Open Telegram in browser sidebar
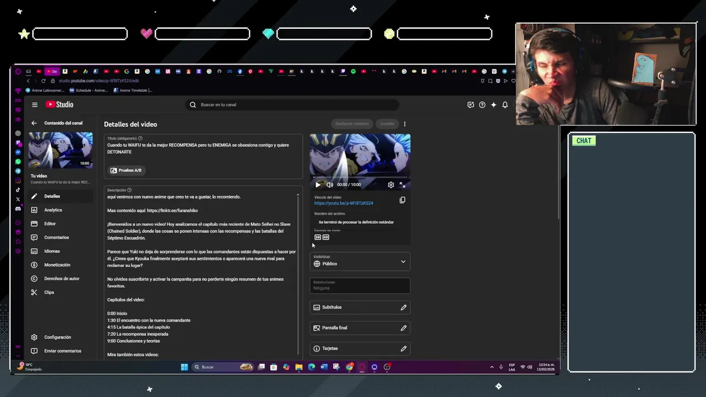The image size is (706, 397). click(18, 171)
